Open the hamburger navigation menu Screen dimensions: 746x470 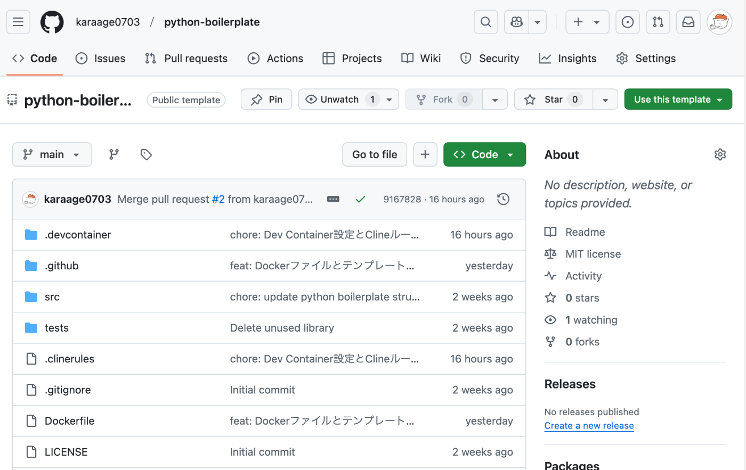(x=18, y=22)
